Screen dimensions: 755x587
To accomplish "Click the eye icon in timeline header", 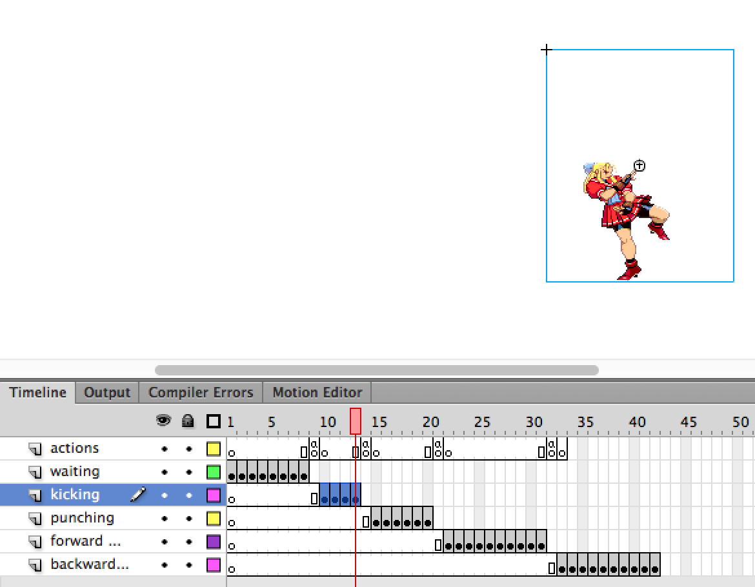I will pyautogui.click(x=164, y=421).
